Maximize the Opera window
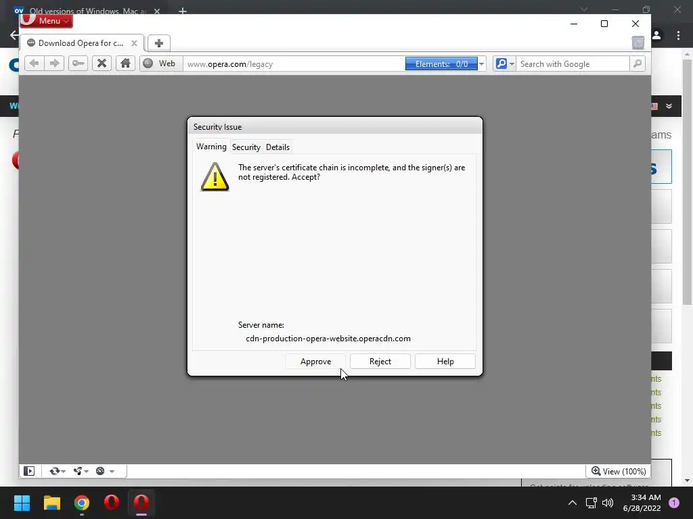The width and height of the screenshot is (693, 519). 604,24
